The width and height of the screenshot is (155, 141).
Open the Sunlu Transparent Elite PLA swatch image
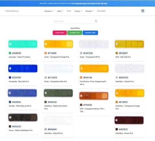pos(59,68)
